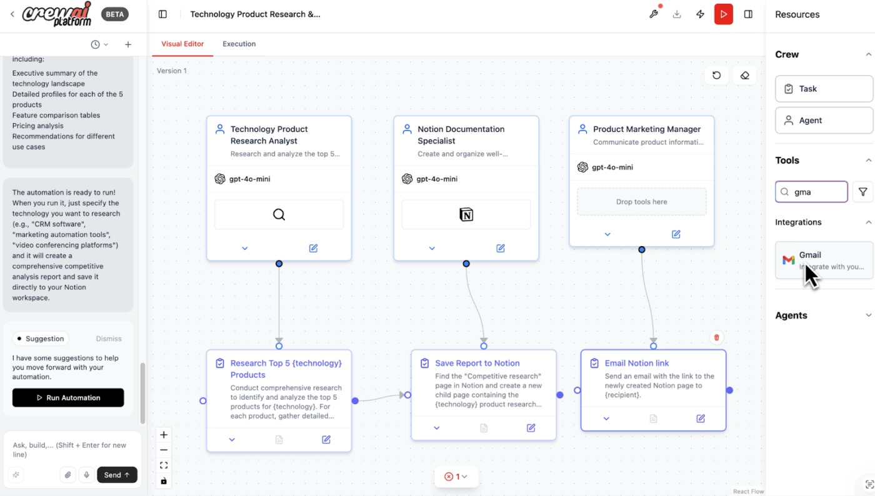The width and height of the screenshot is (875, 496).
Task: Click the lightning bolt icon in header
Action: coord(700,14)
